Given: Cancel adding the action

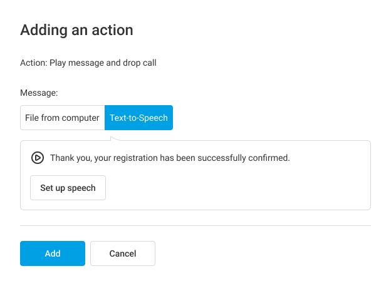Looking at the screenshot, I should [123, 253].
